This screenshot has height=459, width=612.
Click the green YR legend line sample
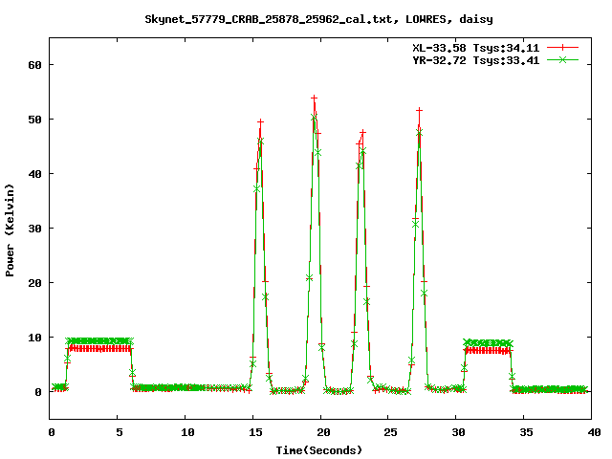click(x=562, y=59)
